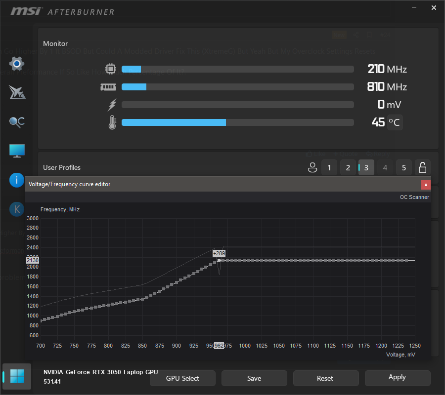
Task: Click the temperature thermometer icon
Action: (x=112, y=122)
